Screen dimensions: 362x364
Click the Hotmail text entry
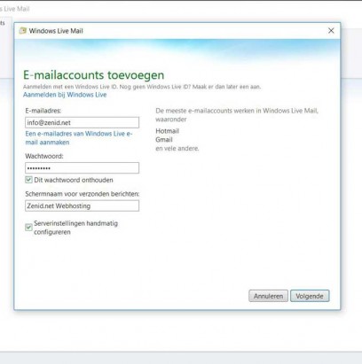pyautogui.click(x=167, y=131)
